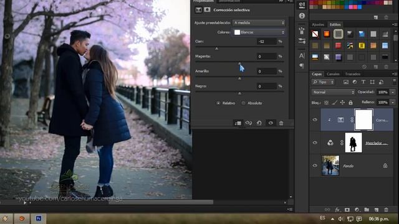Click the layer mask icon in Properties
The image size is (399, 224).
(208, 10)
